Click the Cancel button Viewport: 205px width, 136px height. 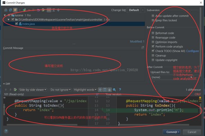click(192, 132)
